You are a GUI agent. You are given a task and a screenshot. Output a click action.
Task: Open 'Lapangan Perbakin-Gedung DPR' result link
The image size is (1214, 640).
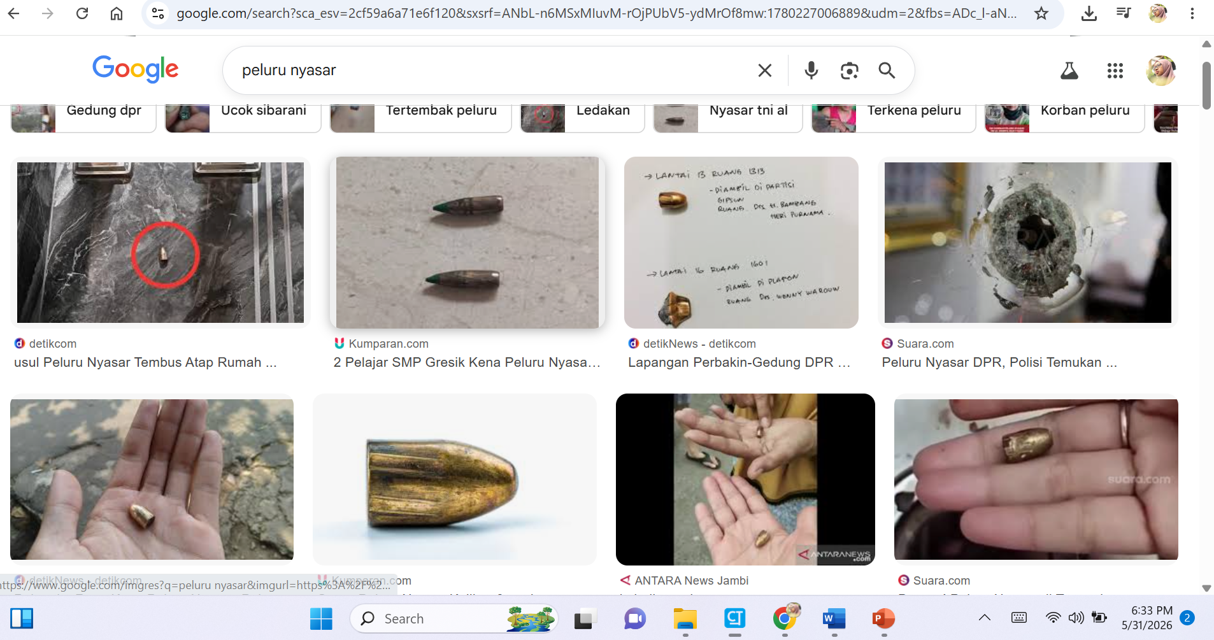[x=739, y=362]
